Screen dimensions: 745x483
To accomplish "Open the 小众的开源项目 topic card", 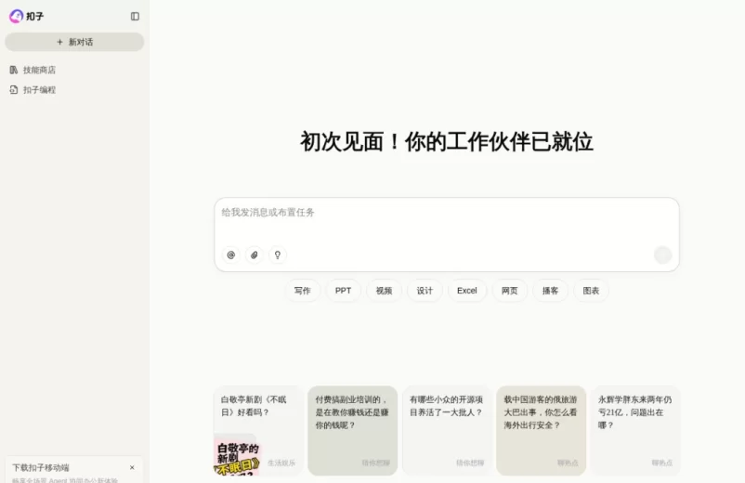I will point(447,430).
